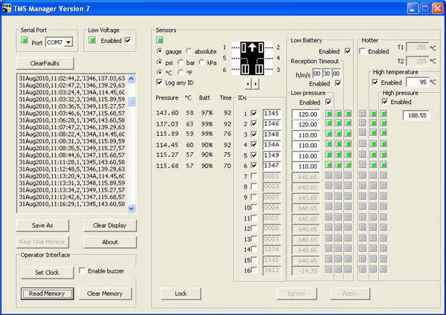Click the log list scroll down arrow
This screenshot has width=446, height=315.
[132, 208]
